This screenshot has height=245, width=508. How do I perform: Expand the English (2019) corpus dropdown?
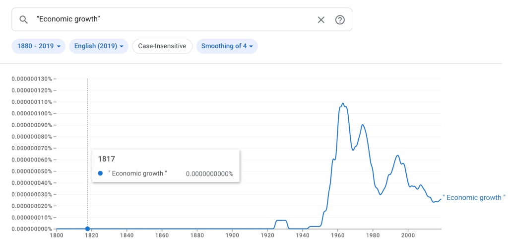pos(99,46)
